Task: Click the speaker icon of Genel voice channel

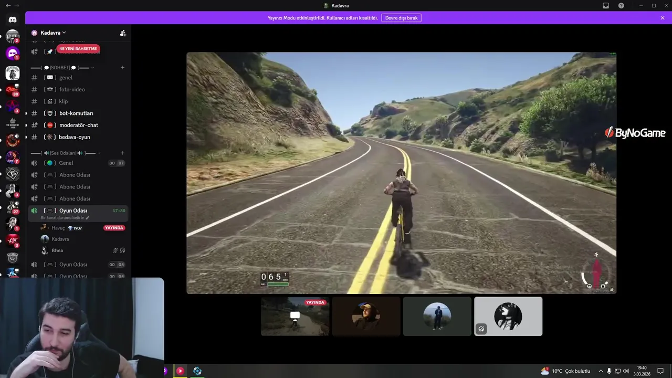Action: point(34,163)
